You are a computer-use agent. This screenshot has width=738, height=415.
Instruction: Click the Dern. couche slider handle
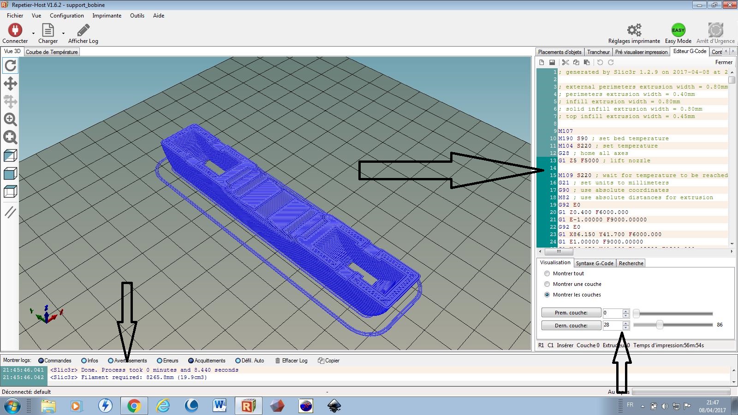coord(660,325)
